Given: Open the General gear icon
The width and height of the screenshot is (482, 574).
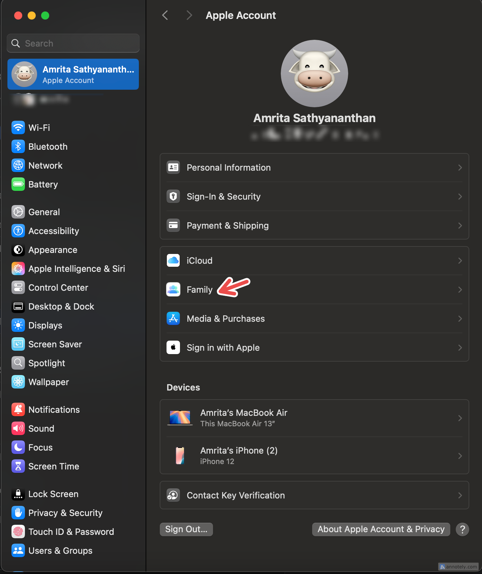Looking at the screenshot, I should tap(18, 212).
